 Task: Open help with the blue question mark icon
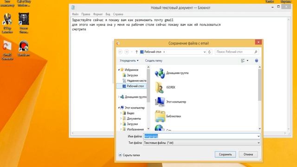pos(257,61)
